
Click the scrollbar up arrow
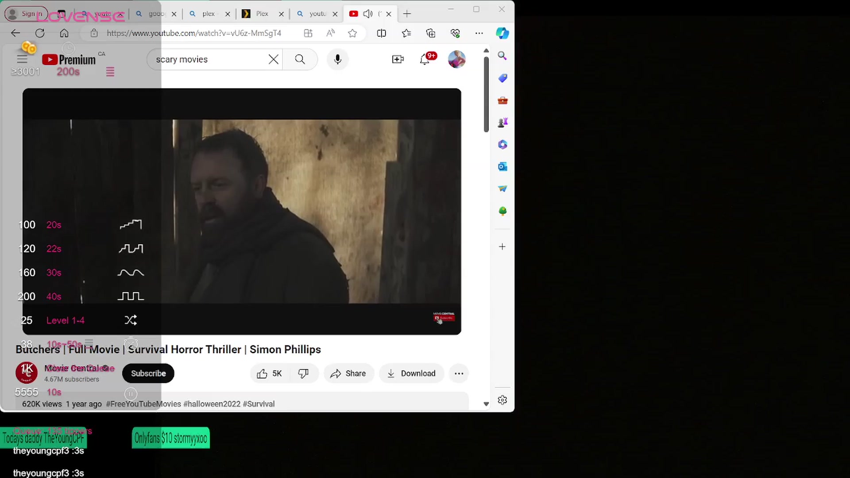486,51
